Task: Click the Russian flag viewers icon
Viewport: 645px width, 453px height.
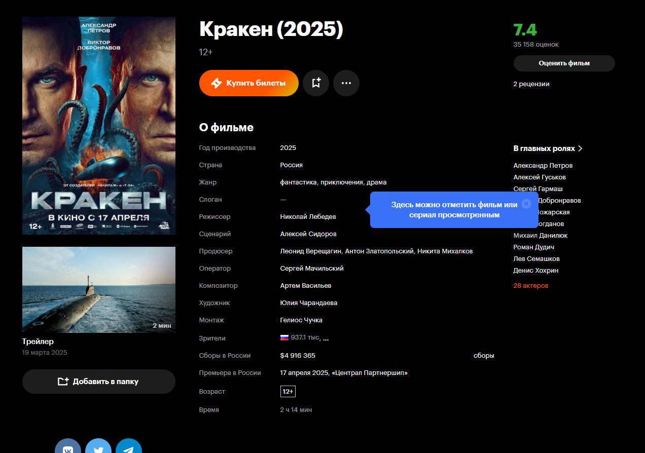Action: point(284,337)
